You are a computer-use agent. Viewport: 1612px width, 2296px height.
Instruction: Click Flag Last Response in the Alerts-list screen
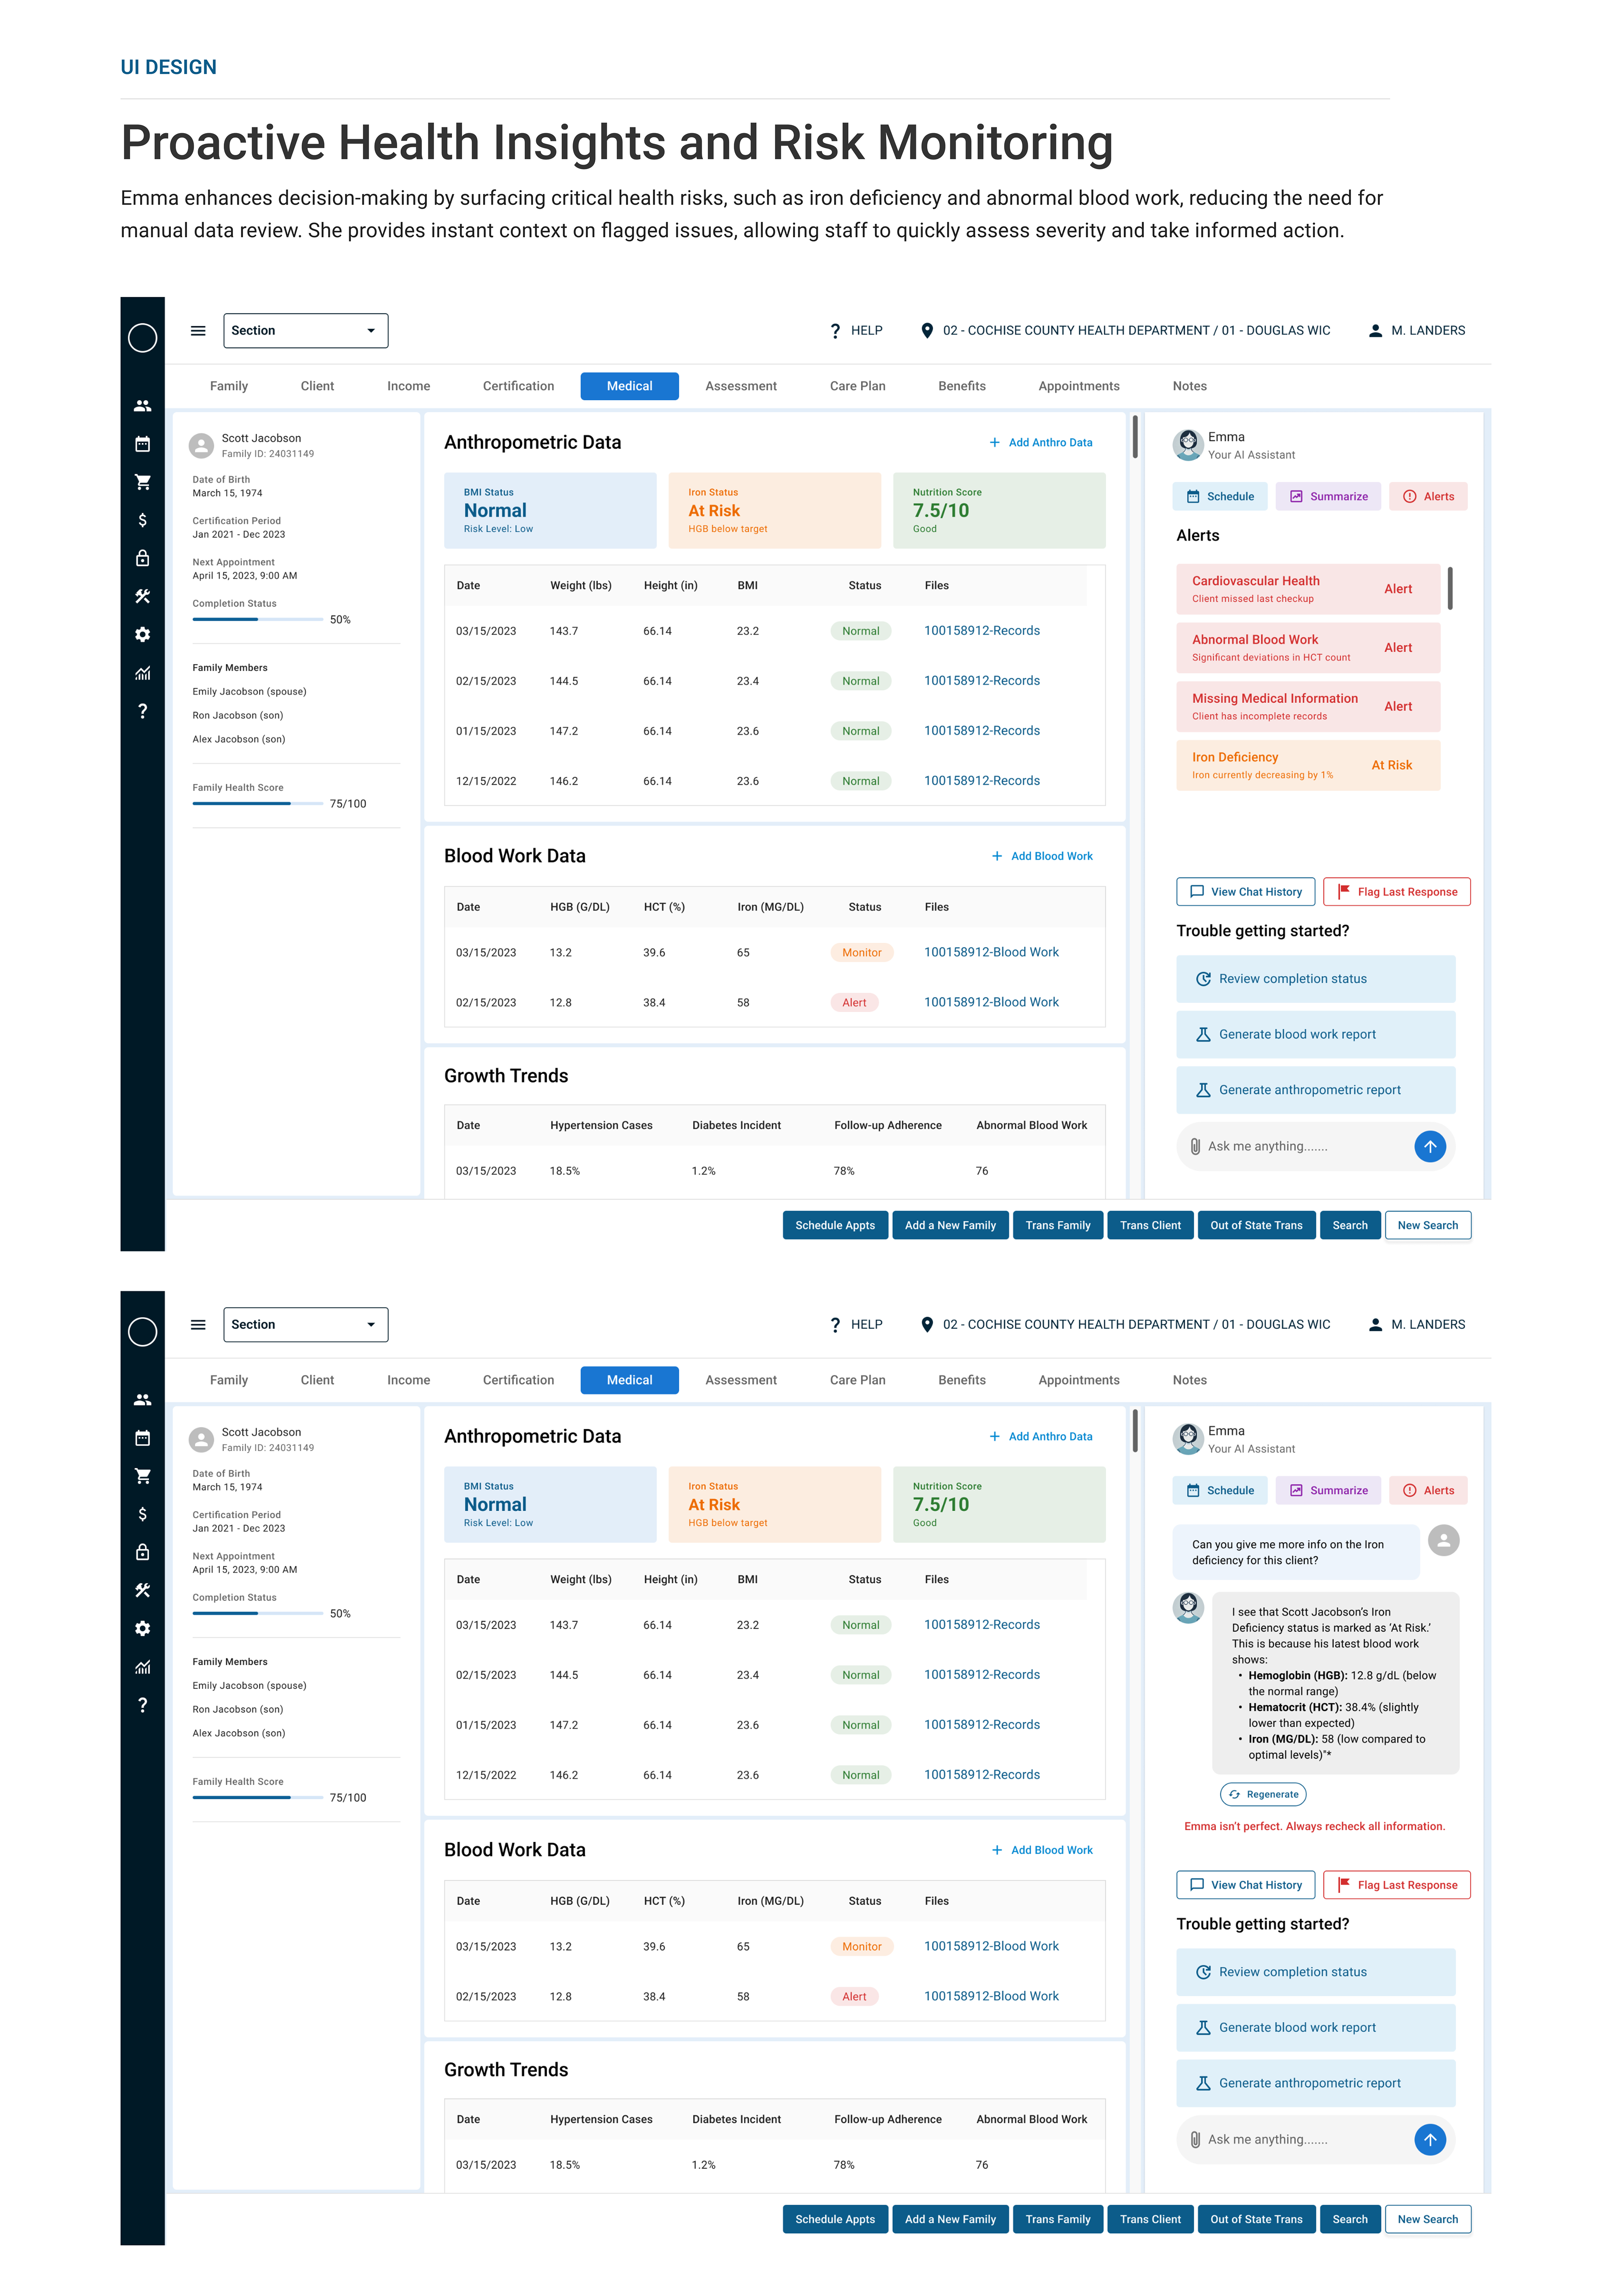pos(1396,892)
